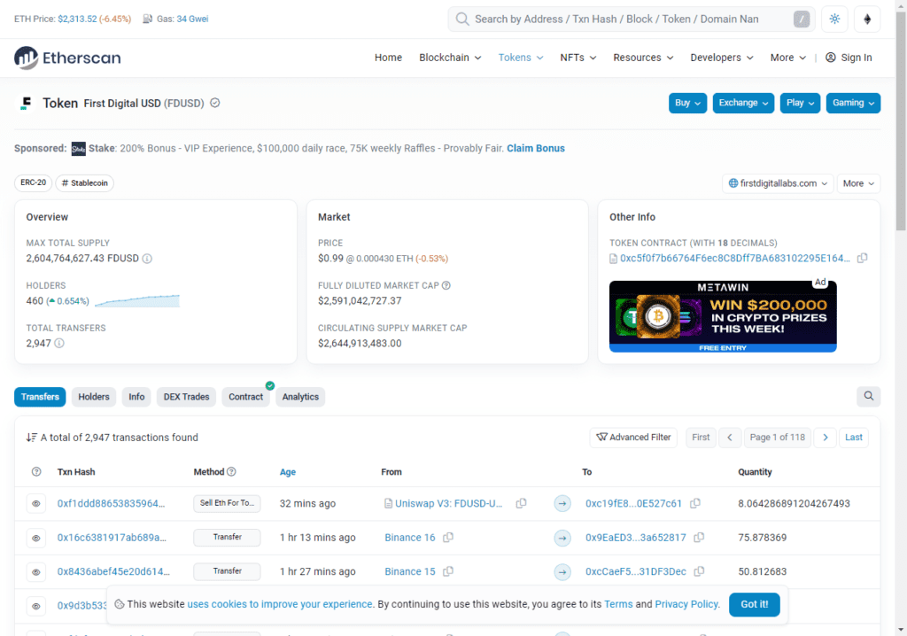The image size is (907, 636).
Task: Click the Terms link in cookie notice
Action: pyautogui.click(x=618, y=604)
